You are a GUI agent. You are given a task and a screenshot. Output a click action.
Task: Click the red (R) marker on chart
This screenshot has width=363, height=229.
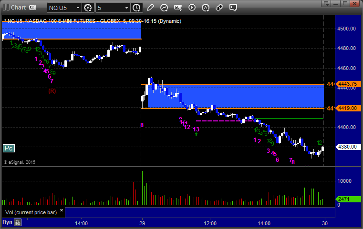pos(52,91)
